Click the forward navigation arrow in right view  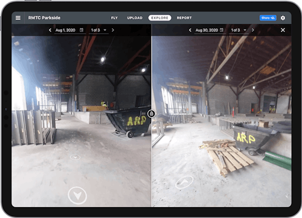coord(184,182)
